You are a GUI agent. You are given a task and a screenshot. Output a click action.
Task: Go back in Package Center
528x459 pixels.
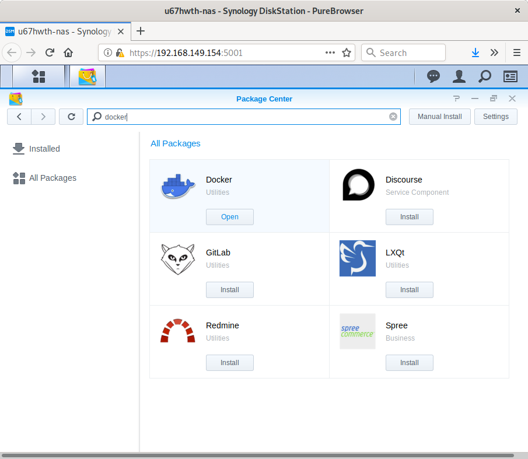click(x=19, y=117)
